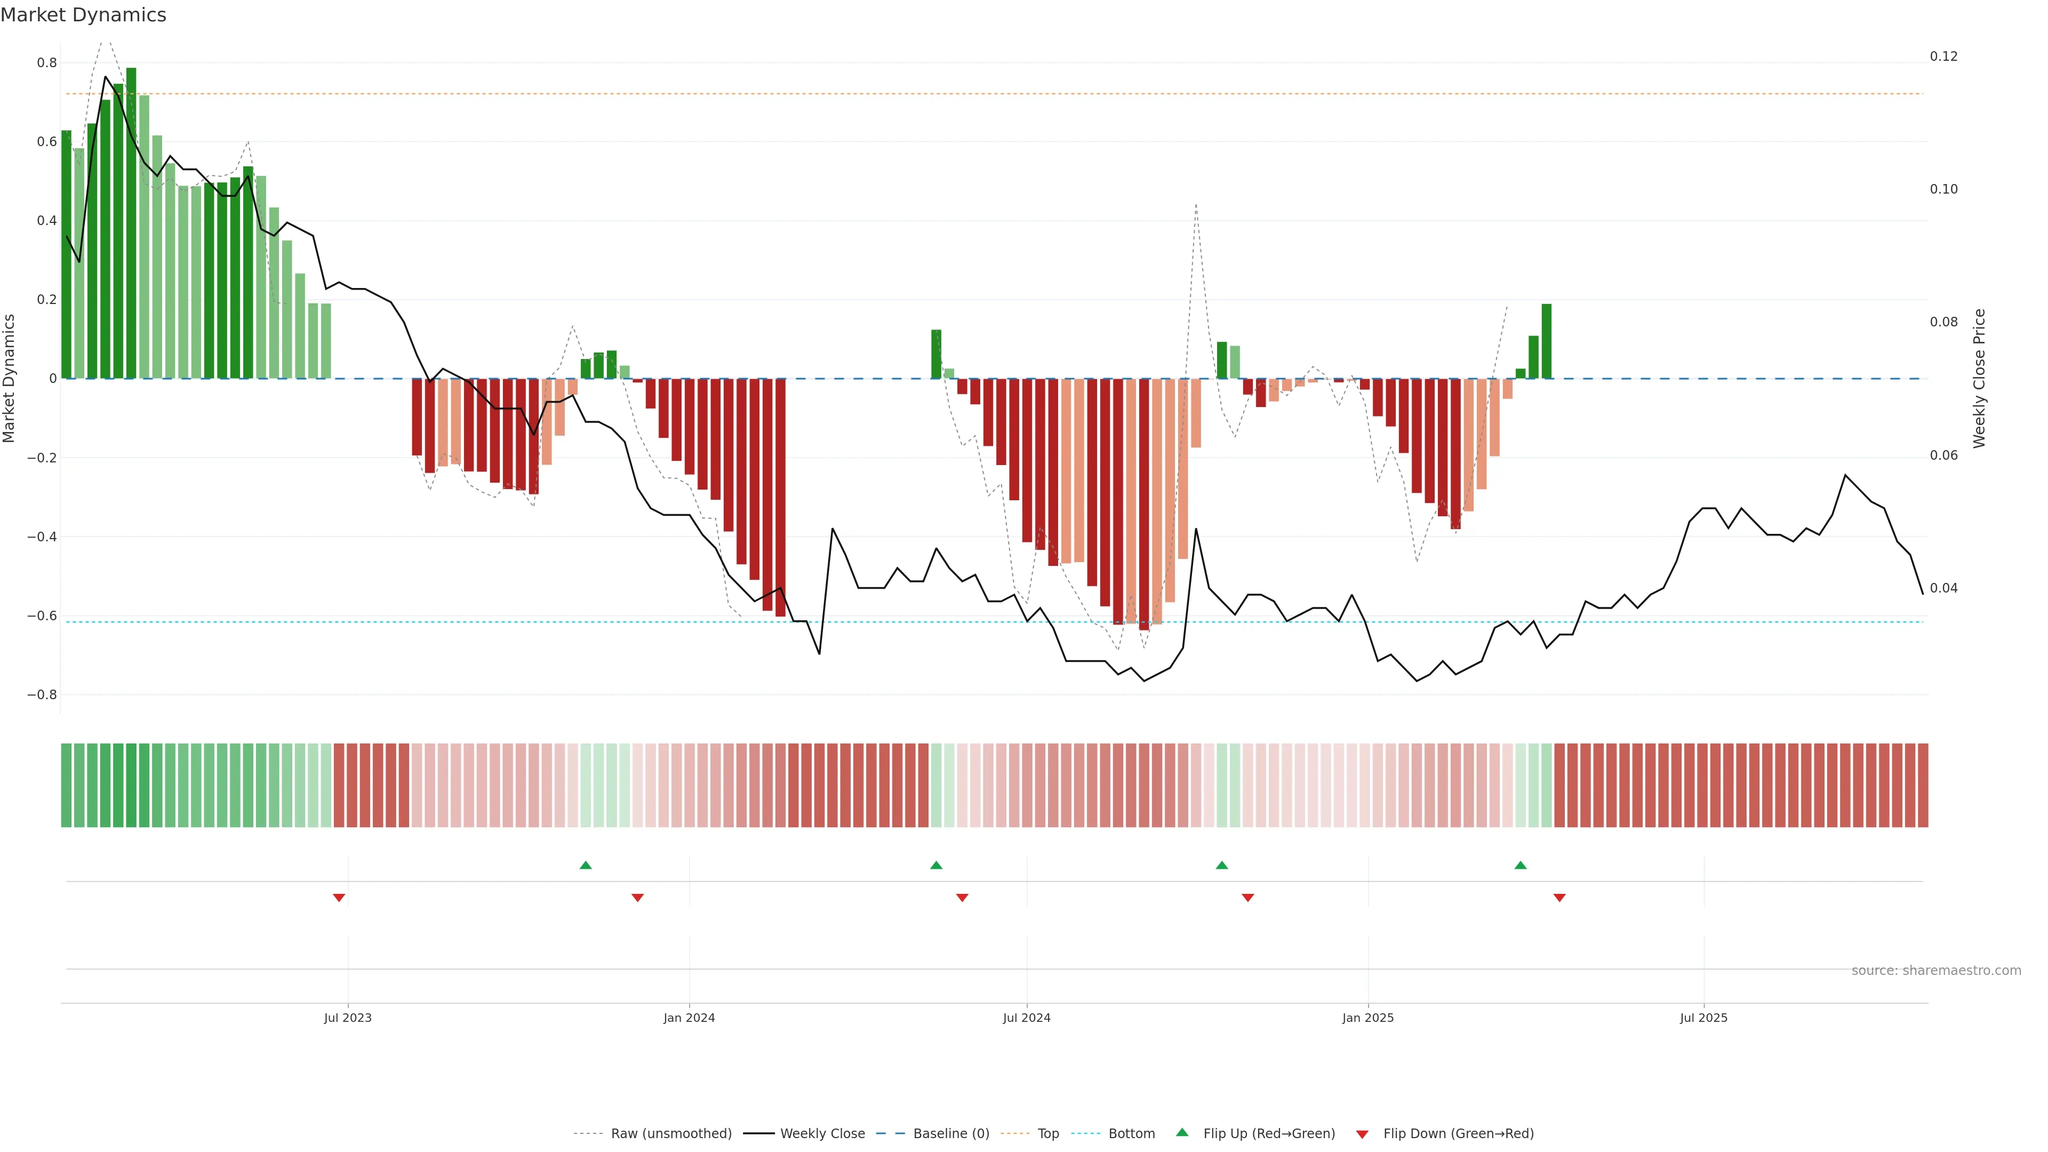
Task: Click the first red Flip Down marker before Jul 2023
Action: (339, 898)
